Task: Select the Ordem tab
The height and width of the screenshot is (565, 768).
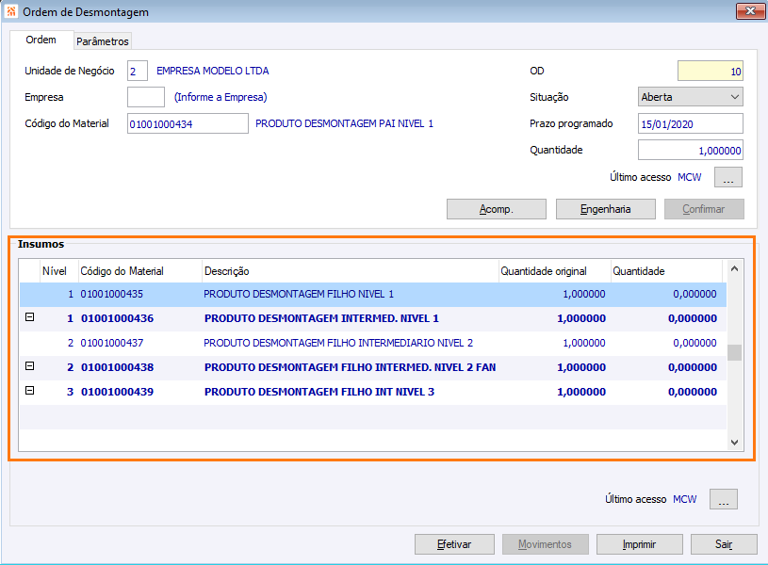Action: (41, 40)
